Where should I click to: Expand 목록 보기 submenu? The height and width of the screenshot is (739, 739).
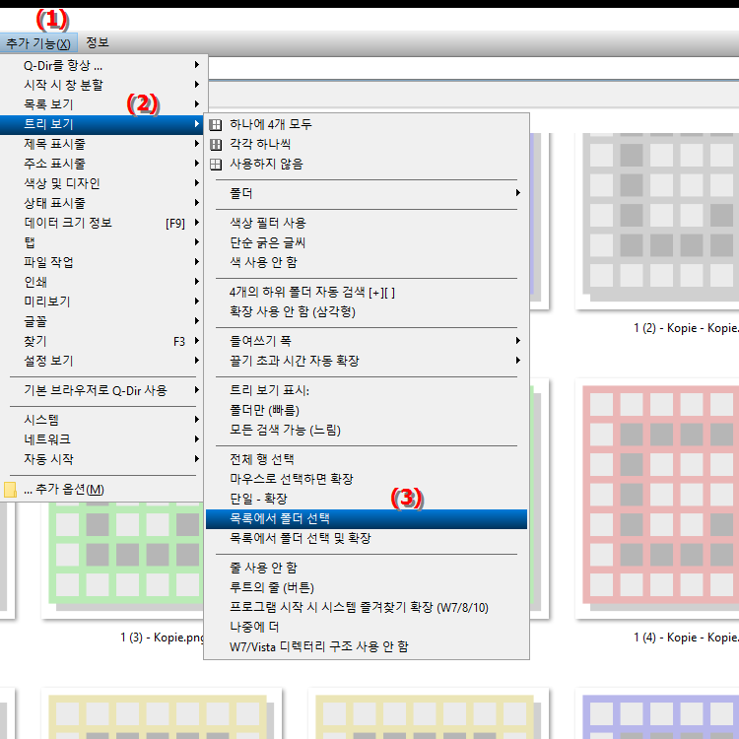(x=101, y=104)
